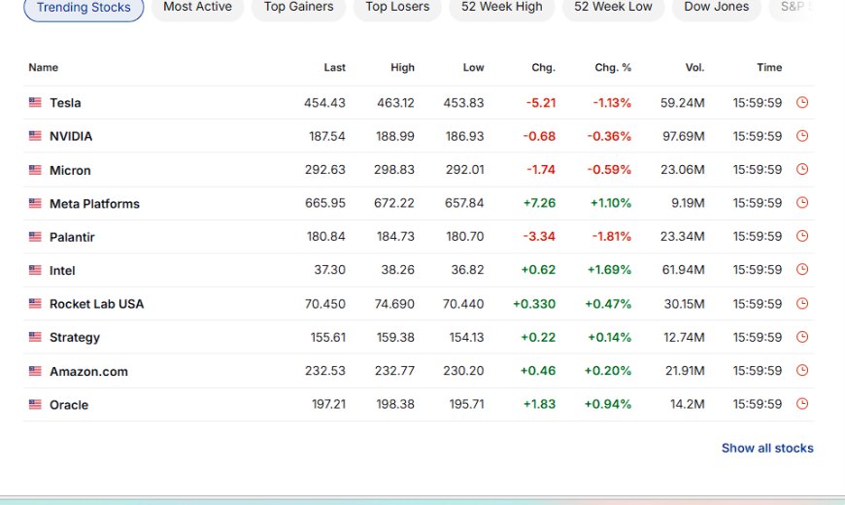The height and width of the screenshot is (505, 845).
Task: Click the clock icon in NVIDIA row
Action: [802, 136]
